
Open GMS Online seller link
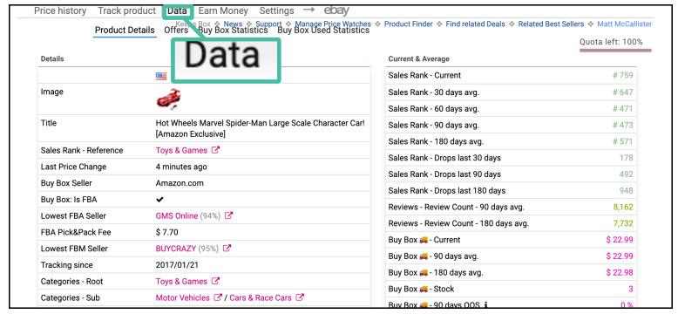(176, 215)
